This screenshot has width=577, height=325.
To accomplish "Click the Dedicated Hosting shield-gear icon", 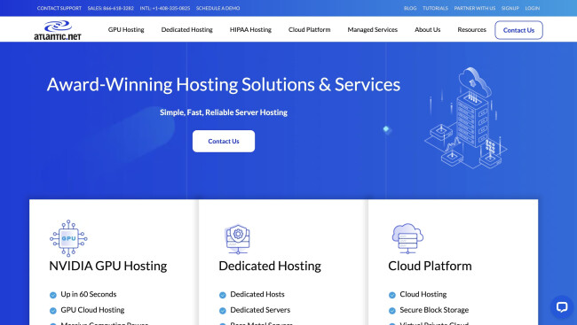I will click(x=238, y=239).
